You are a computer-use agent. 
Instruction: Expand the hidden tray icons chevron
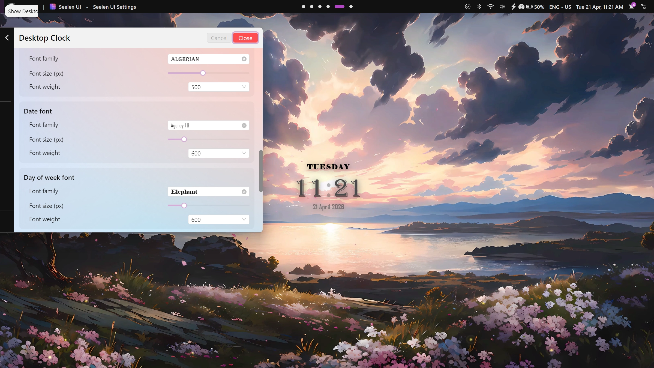(x=467, y=7)
